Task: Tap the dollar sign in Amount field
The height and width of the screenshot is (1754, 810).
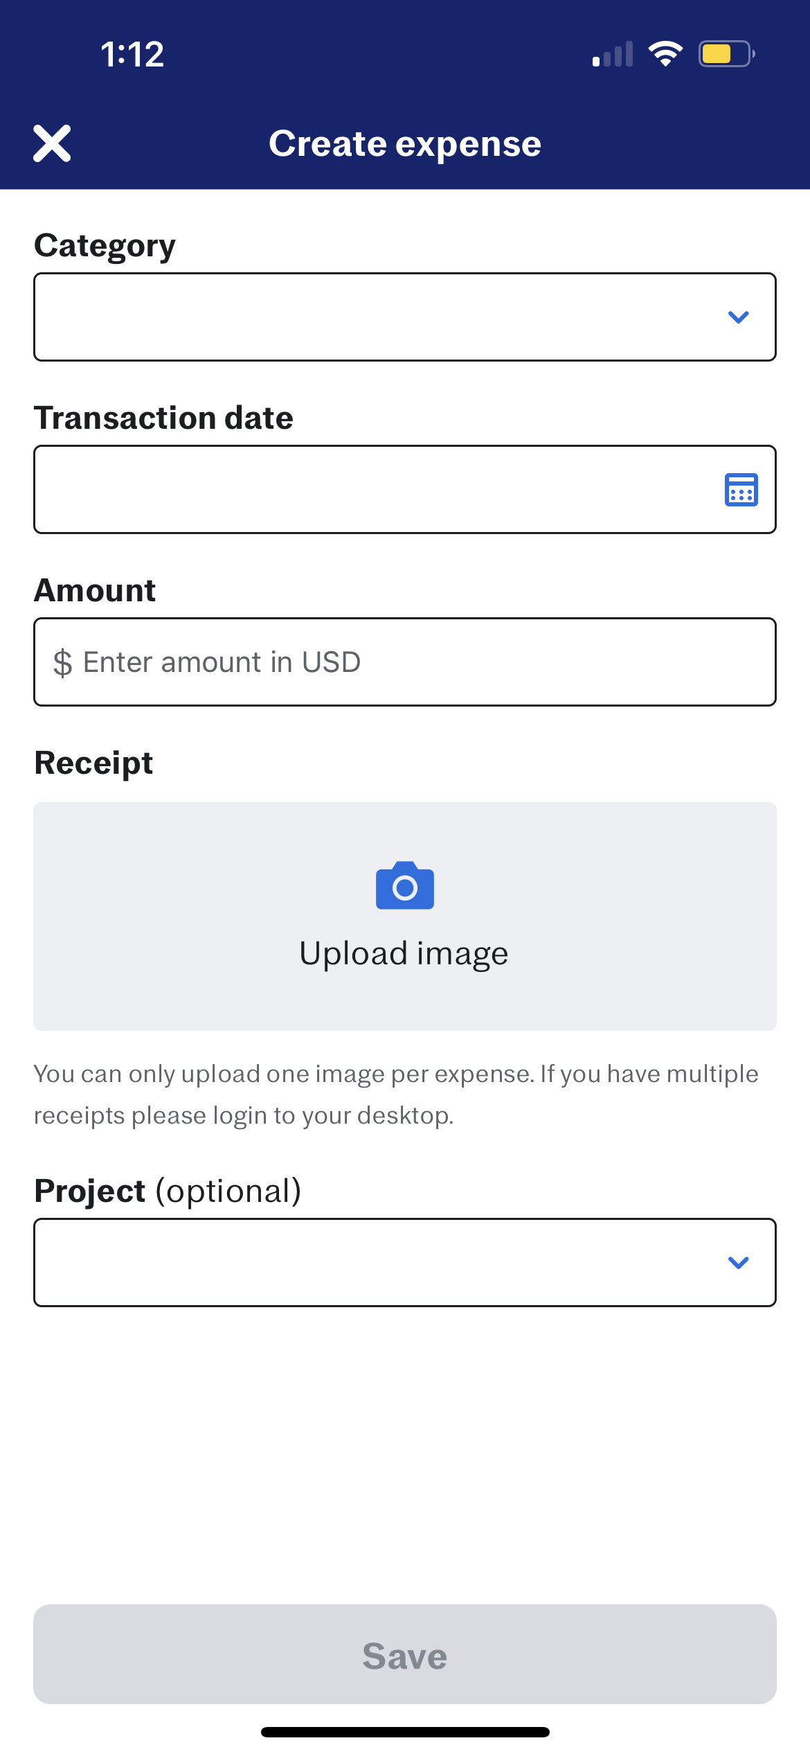Action: [62, 663]
